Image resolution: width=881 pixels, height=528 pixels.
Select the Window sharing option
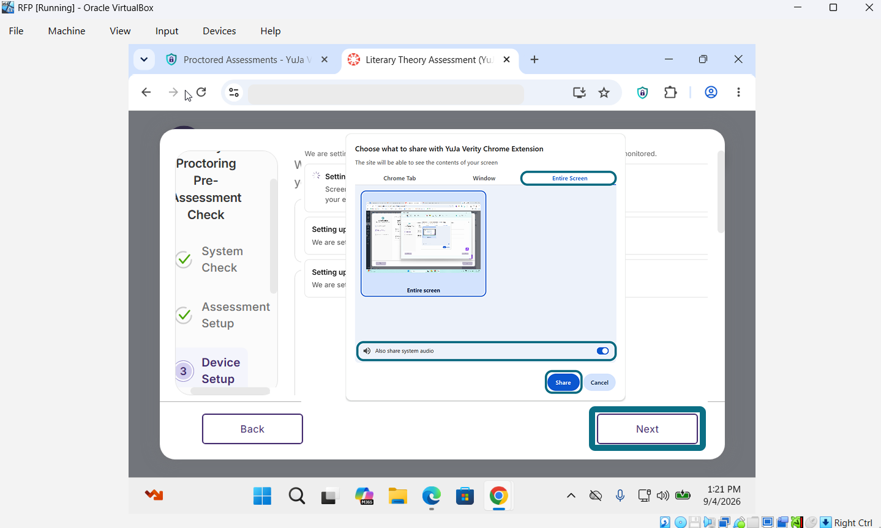pos(484,179)
